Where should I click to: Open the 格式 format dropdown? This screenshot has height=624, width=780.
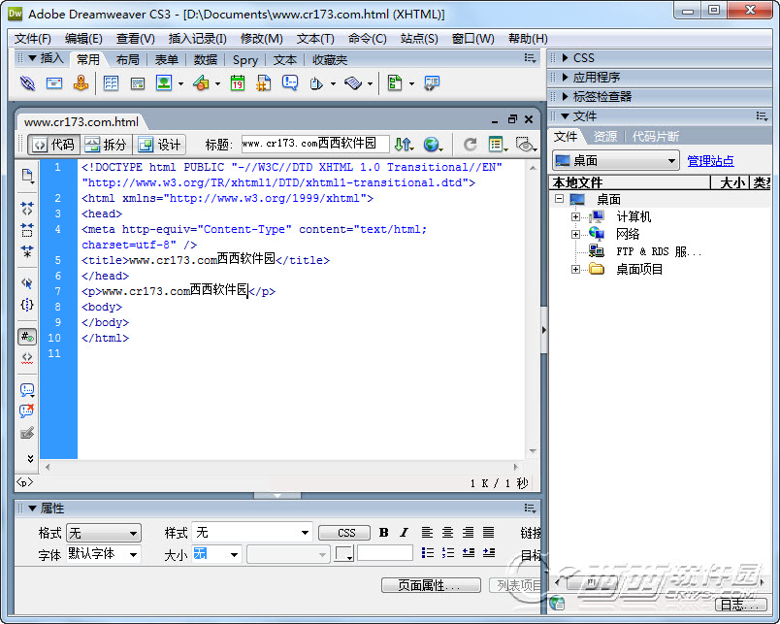pyautogui.click(x=103, y=533)
